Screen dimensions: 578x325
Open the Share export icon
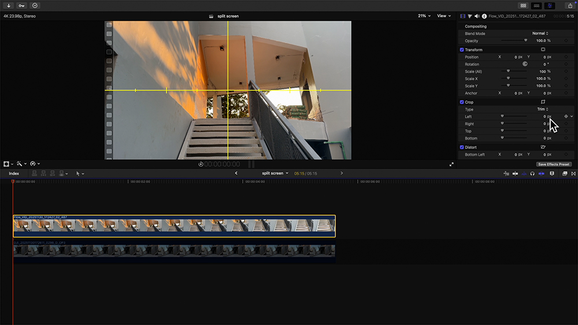click(x=570, y=5)
